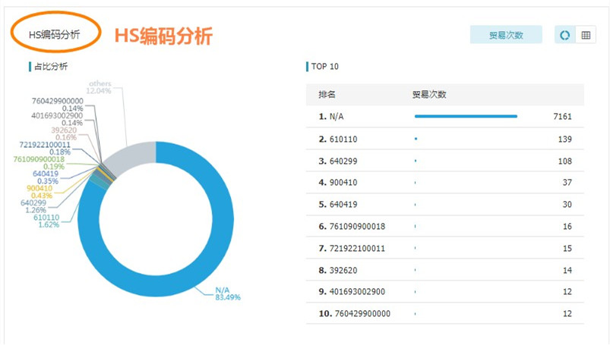Select the row for 1. N/A
Viewport: 610px width, 345px height.
445,117
